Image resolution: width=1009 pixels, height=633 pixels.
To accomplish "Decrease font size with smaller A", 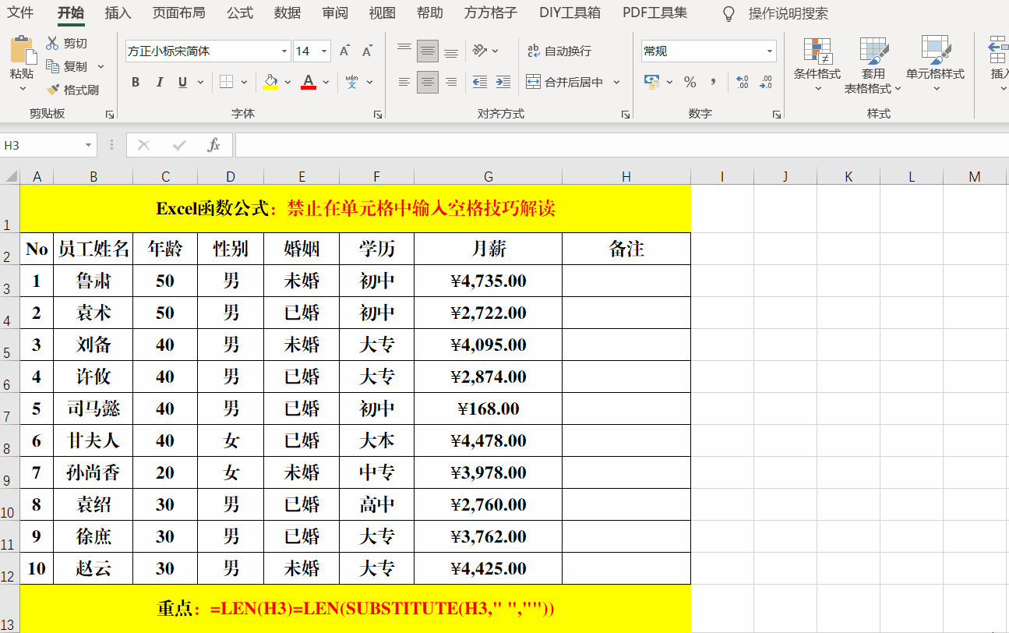I will click(x=368, y=51).
